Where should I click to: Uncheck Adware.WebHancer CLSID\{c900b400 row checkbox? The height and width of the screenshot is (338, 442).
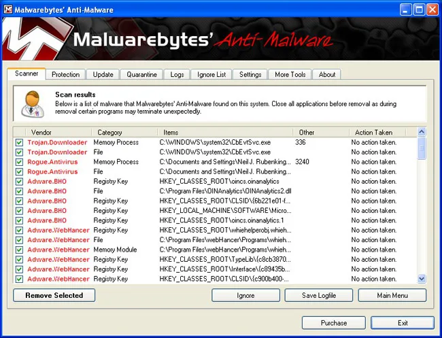(19, 279)
